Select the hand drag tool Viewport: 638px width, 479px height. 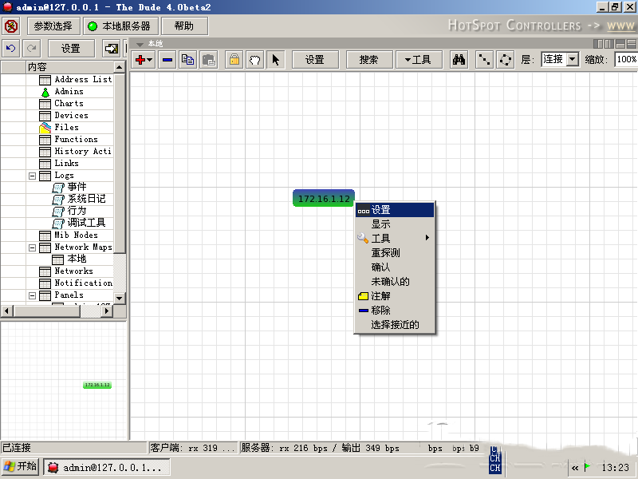255,60
